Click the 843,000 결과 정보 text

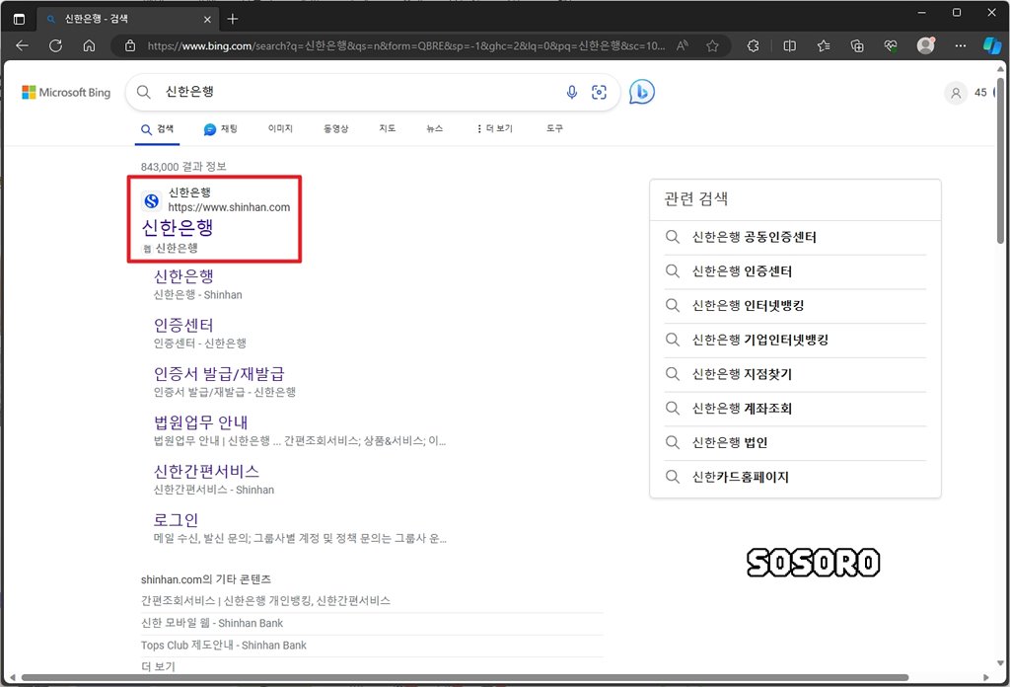point(183,167)
